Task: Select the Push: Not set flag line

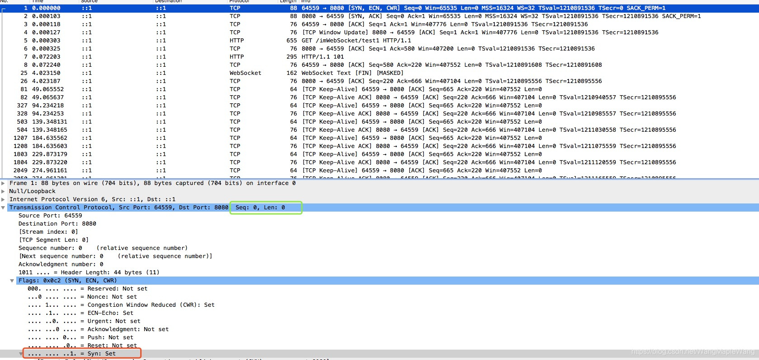Action: [81, 337]
